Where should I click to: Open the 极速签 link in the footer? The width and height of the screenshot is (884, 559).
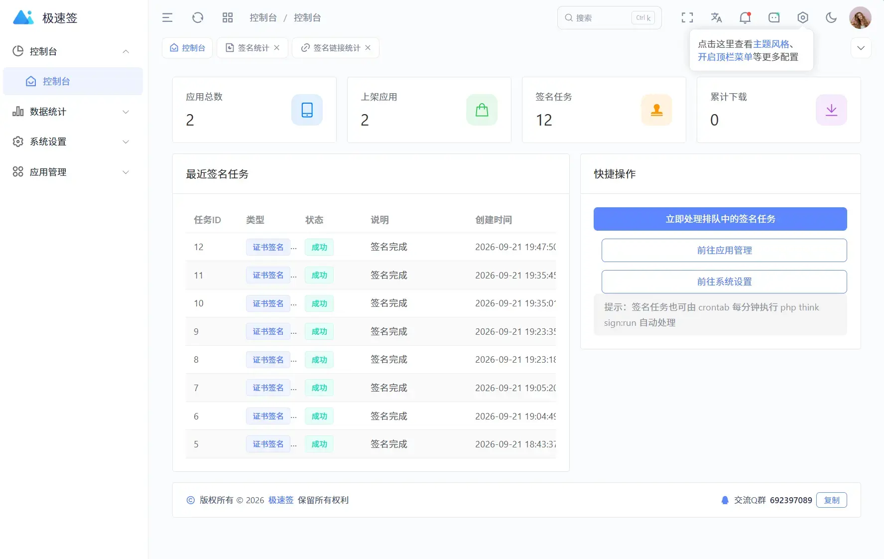coord(281,500)
